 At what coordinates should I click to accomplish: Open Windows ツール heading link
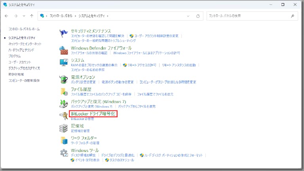click(85, 150)
